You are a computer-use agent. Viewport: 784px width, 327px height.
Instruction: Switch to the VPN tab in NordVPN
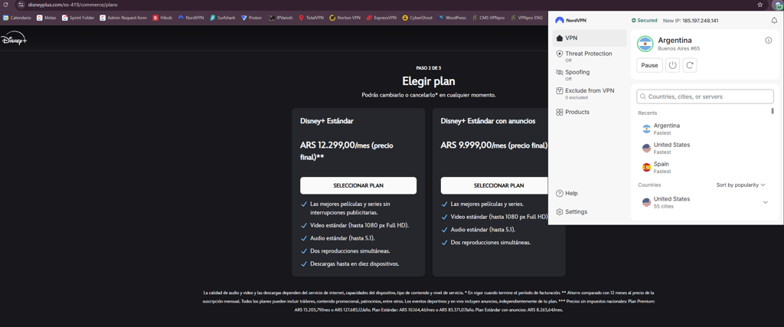[x=590, y=38]
